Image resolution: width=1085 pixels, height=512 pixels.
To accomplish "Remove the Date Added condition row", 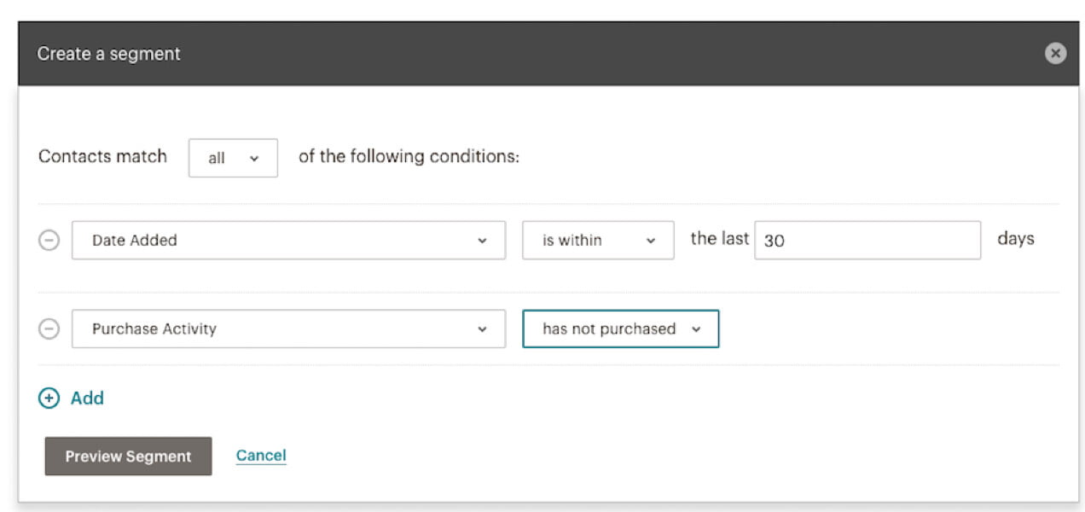I will [49, 241].
